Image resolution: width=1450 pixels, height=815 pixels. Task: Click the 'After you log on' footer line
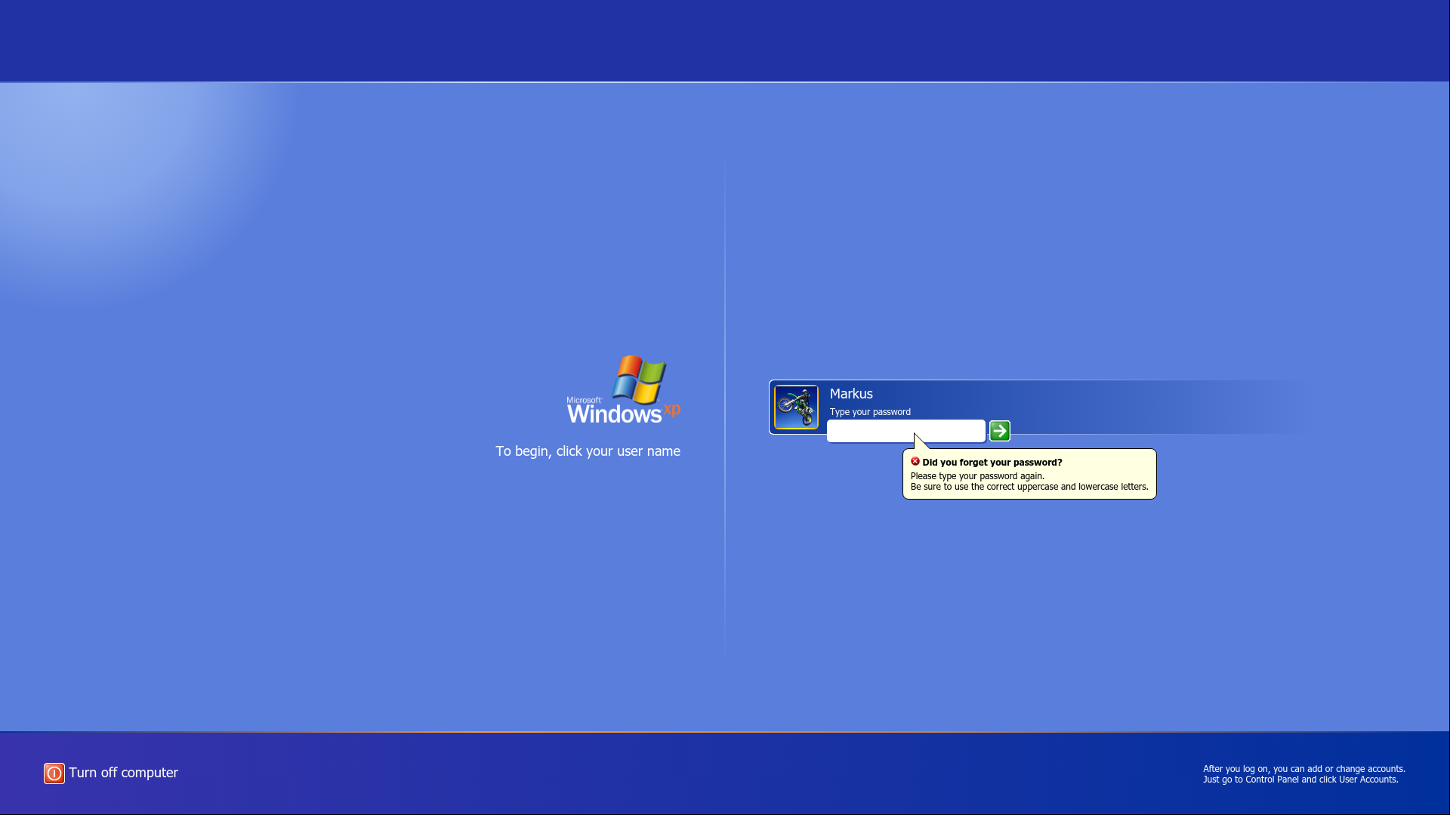[1303, 769]
